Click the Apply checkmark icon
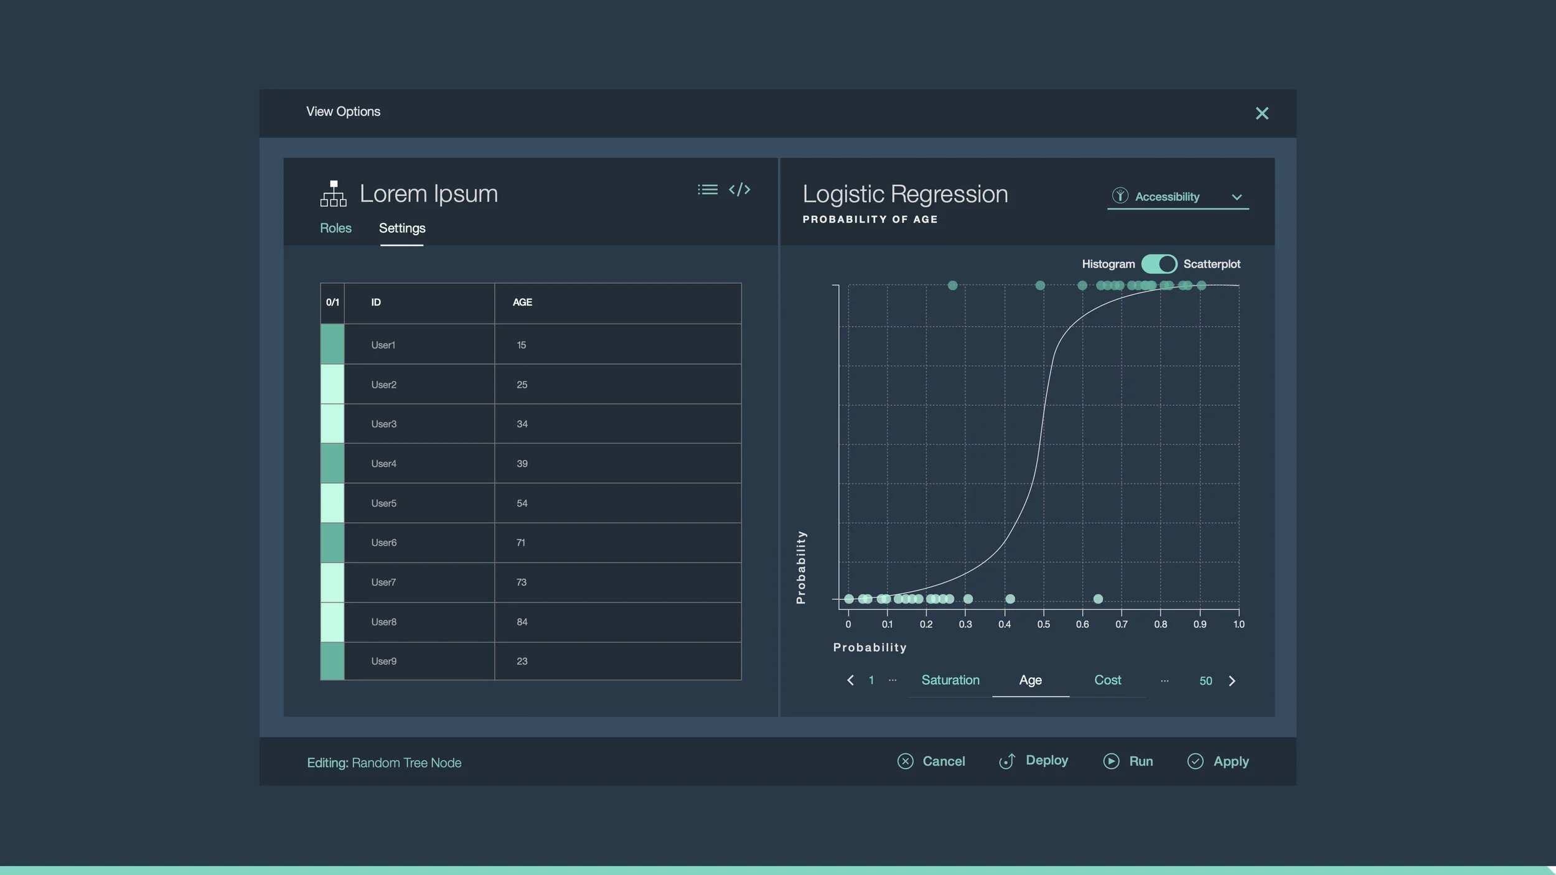This screenshot has height=875, width=1556. pyautogui.click(x=1196, y=761)
